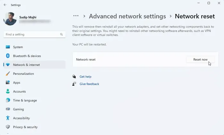Click the Gaming controller icon

coord(8,109)
